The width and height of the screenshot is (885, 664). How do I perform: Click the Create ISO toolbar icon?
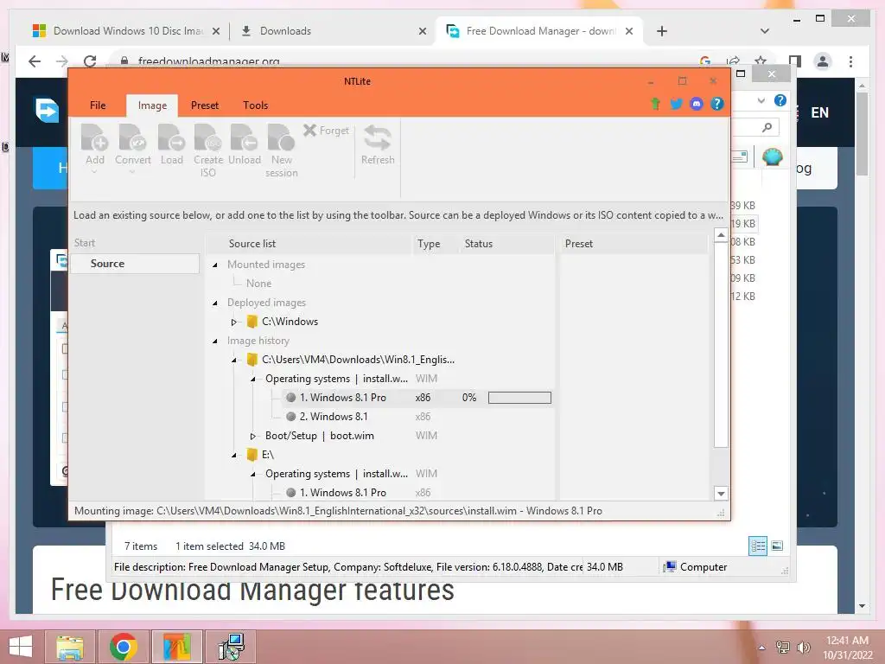(x=207, y=150)
